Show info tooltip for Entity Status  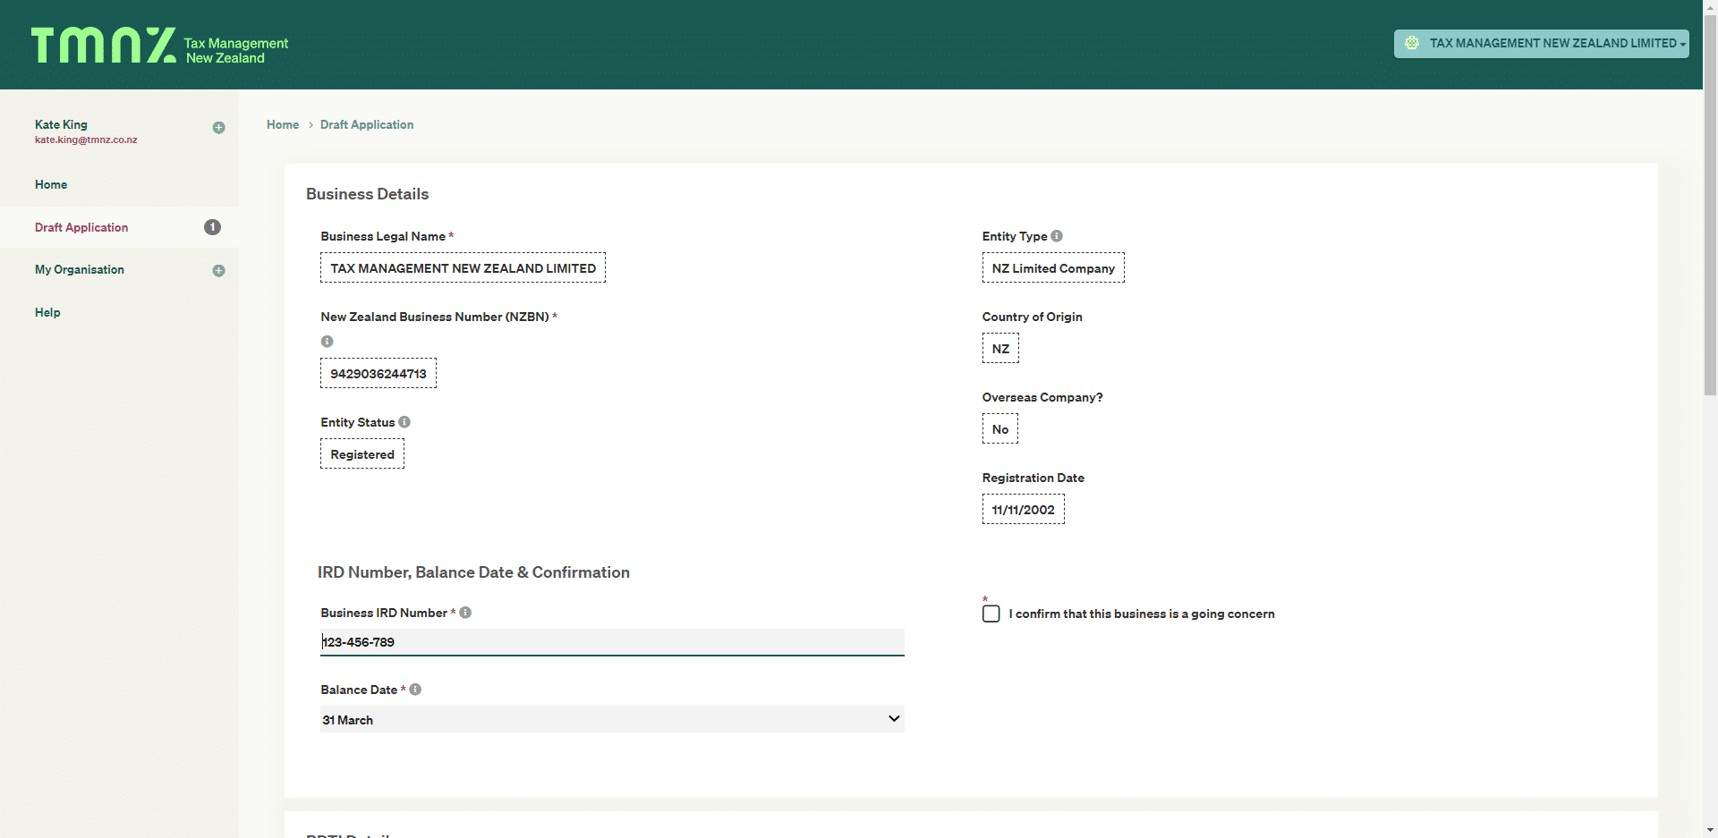[x=404, y=422]
